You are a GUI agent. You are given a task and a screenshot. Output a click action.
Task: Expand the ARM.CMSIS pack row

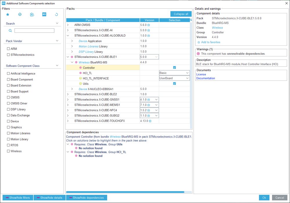(x=68, y=25)
